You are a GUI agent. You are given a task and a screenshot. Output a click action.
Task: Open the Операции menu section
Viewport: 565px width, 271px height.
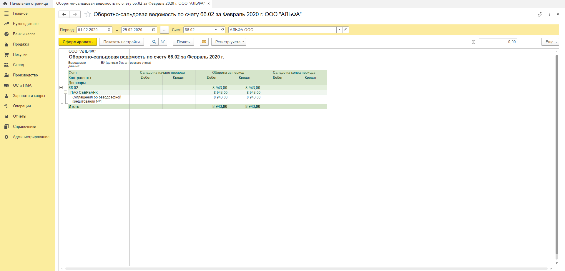(22, 106)
